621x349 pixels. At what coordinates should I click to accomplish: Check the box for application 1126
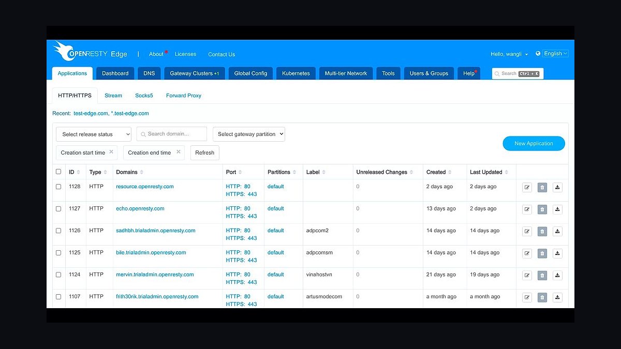tap(58, 231)
